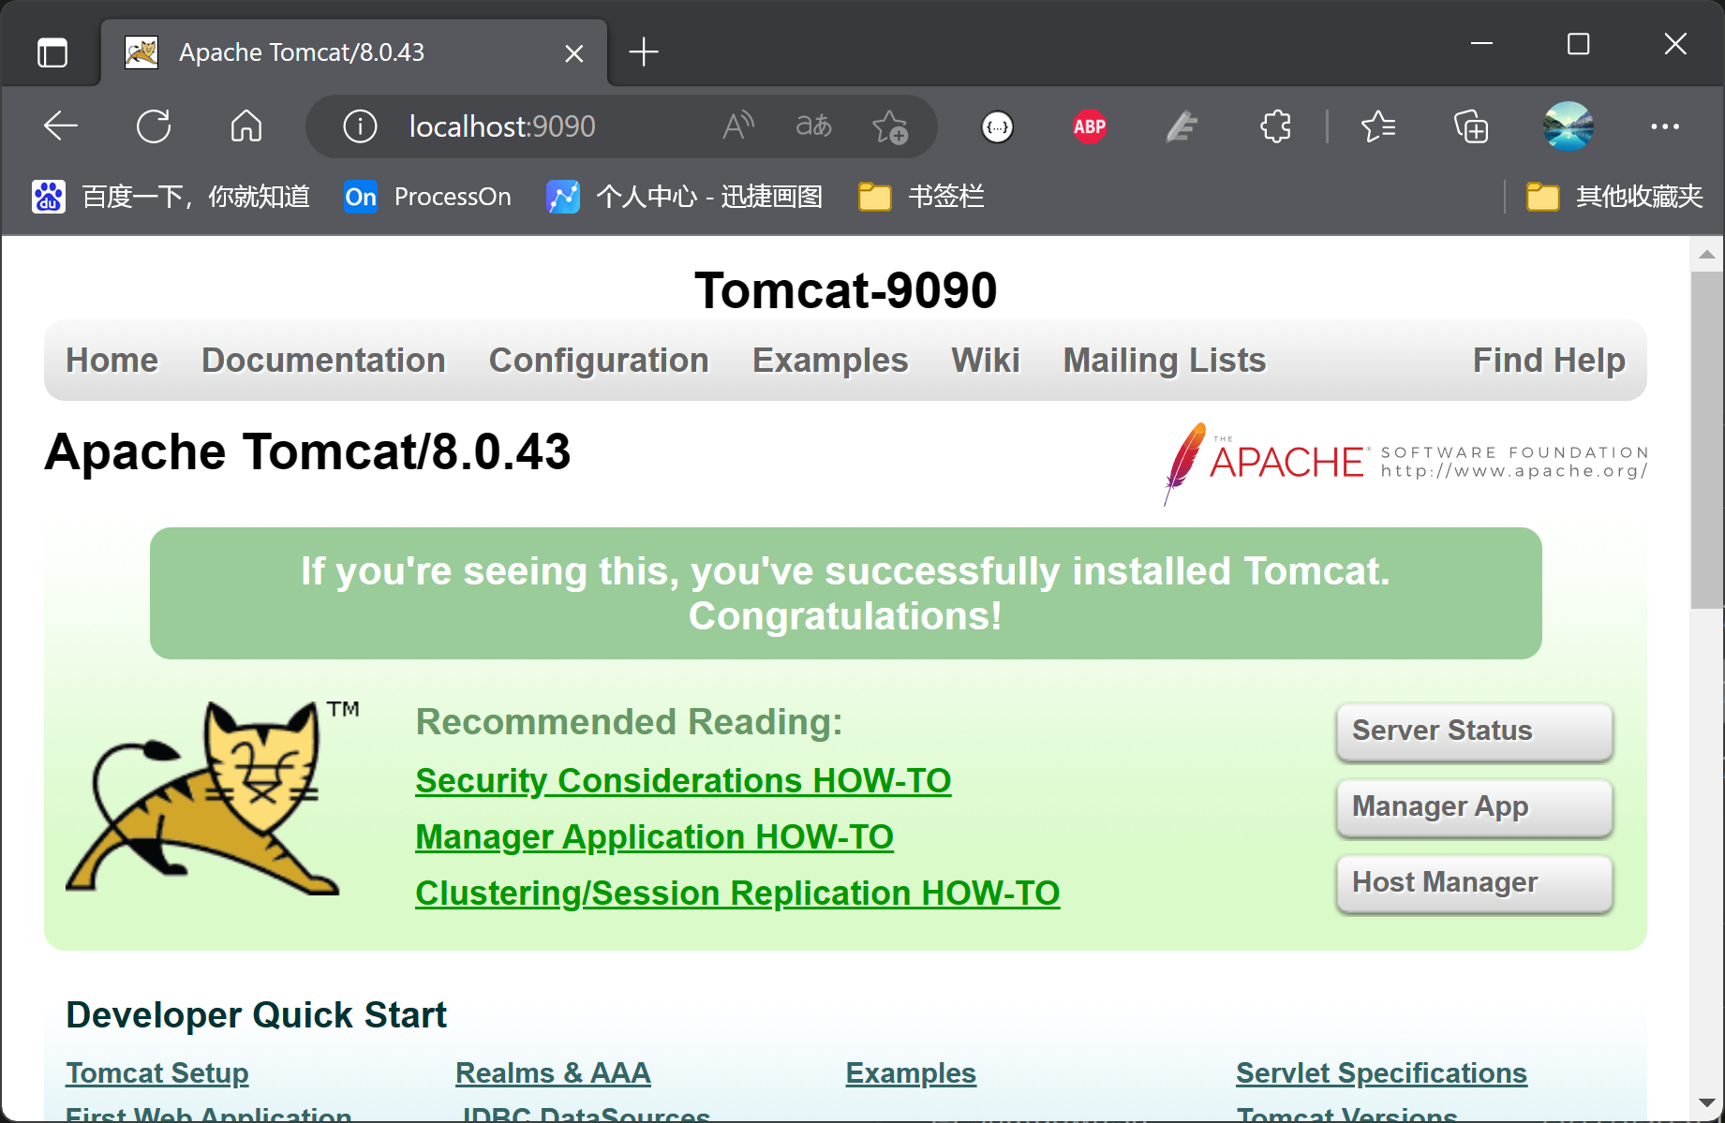The image size is (1725, 1123).
Task: Open browser Settings and more menu
Action: coord(1664,126)
